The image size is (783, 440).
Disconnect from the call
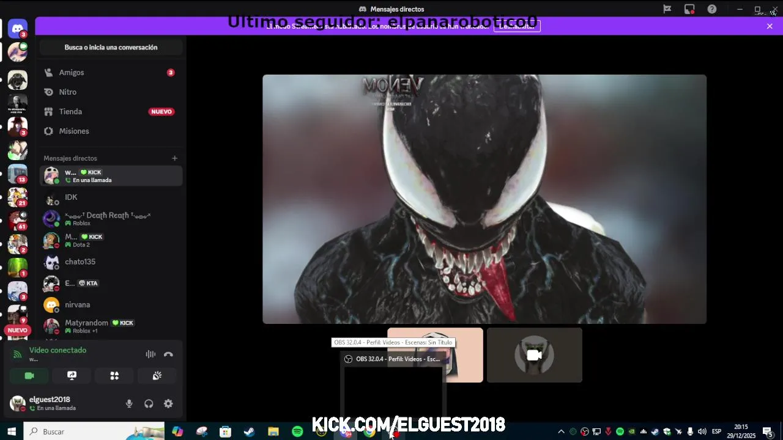tap(168, 354)
